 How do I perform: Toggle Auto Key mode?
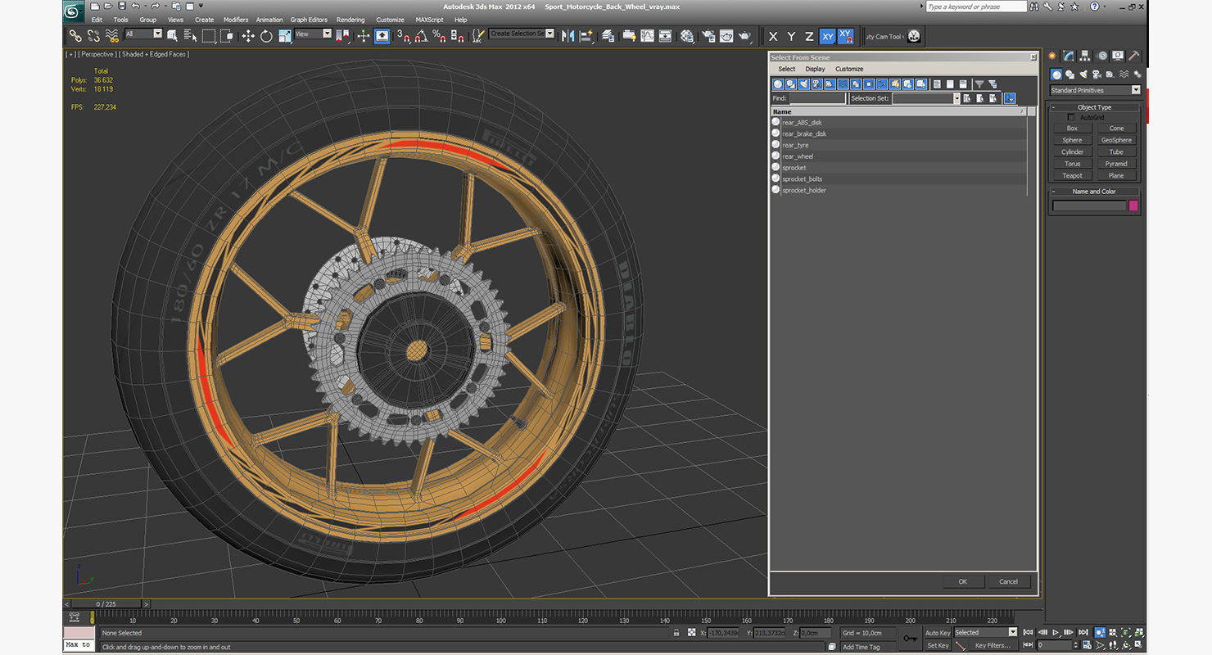tap(938, 633)
